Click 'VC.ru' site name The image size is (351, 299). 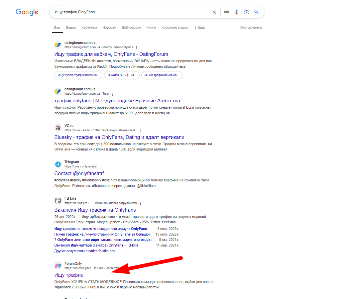69,126
